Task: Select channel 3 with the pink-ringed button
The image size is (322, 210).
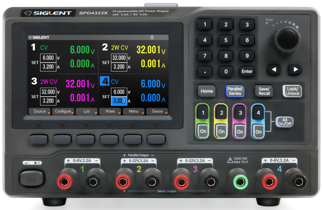Action: (240, 113)
